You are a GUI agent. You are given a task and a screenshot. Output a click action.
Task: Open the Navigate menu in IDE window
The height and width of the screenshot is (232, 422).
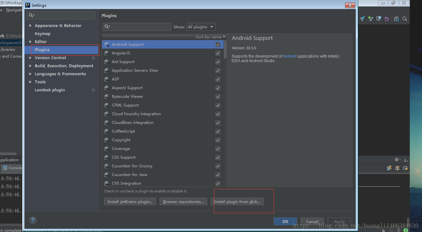[14, 10]
